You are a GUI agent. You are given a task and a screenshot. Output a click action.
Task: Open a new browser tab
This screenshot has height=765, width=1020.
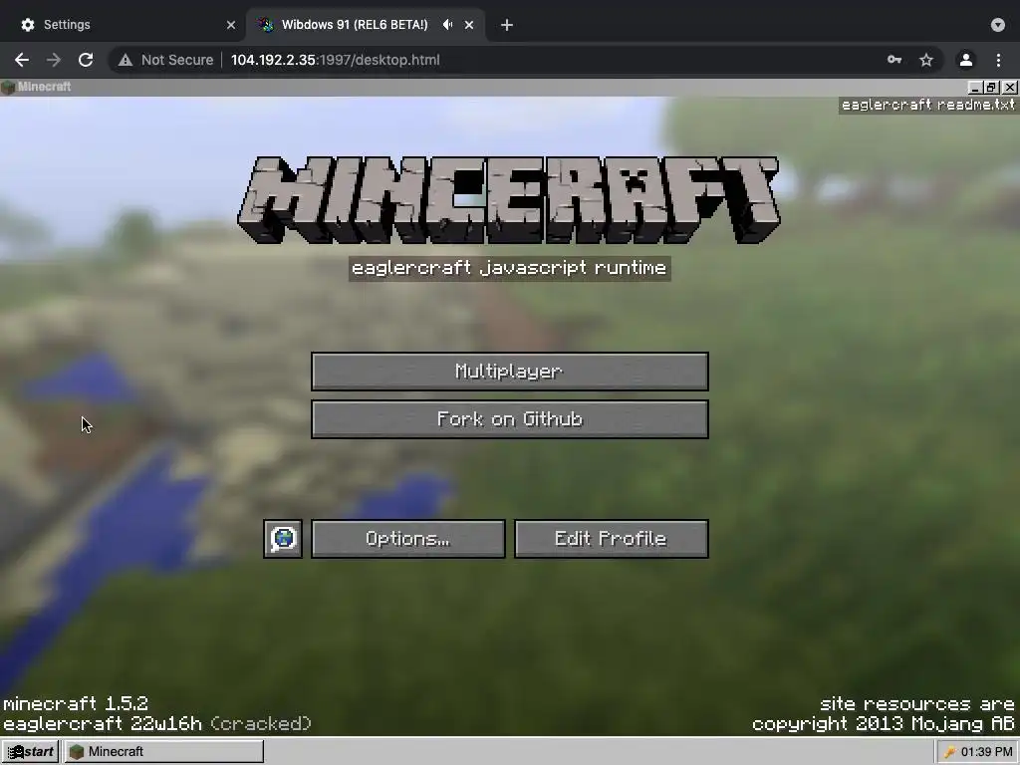(x=507, y=25)
